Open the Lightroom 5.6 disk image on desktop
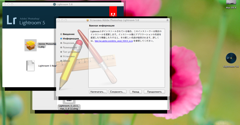Viewport: 240px width, 125px height. (x=231, y=58)
